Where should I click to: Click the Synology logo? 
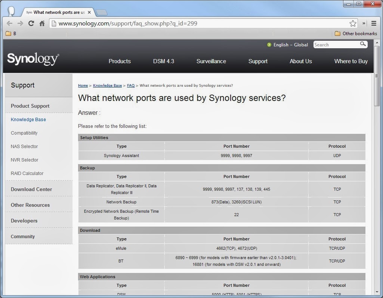coord(33,59)
